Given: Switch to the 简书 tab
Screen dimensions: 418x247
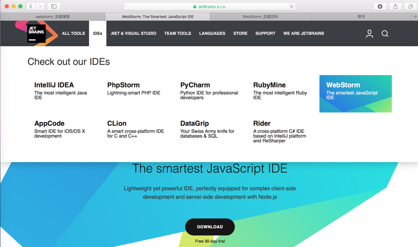Looking at the screenshot, I should click(361, 17).
